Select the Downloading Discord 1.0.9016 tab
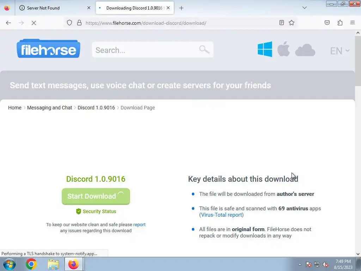This screenshot has width=361, height=271. tap(135, 8)
